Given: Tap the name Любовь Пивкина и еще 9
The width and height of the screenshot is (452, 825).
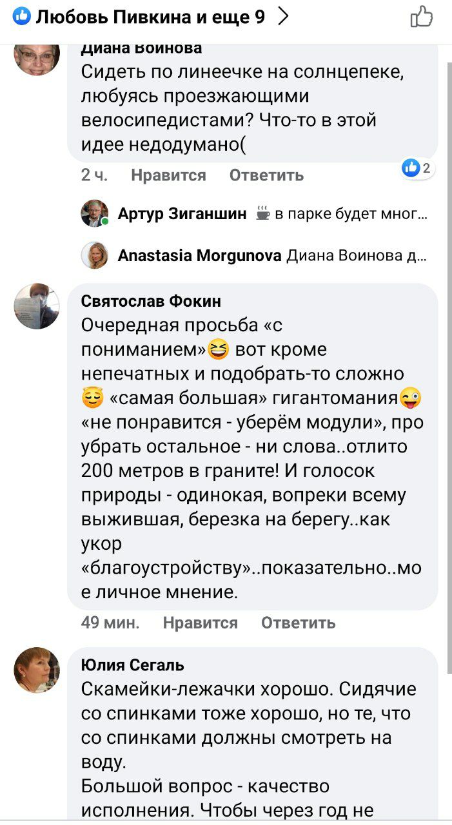Looking at the screenshot, I should [150, 17].
